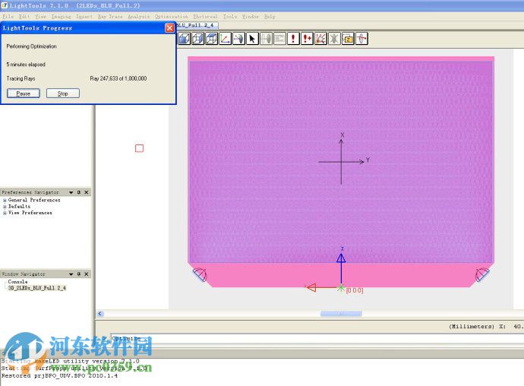Click the LightTools title bar application icon
Image resolution: width=524 pixels, height=386 pixels.
pos(5,5)
